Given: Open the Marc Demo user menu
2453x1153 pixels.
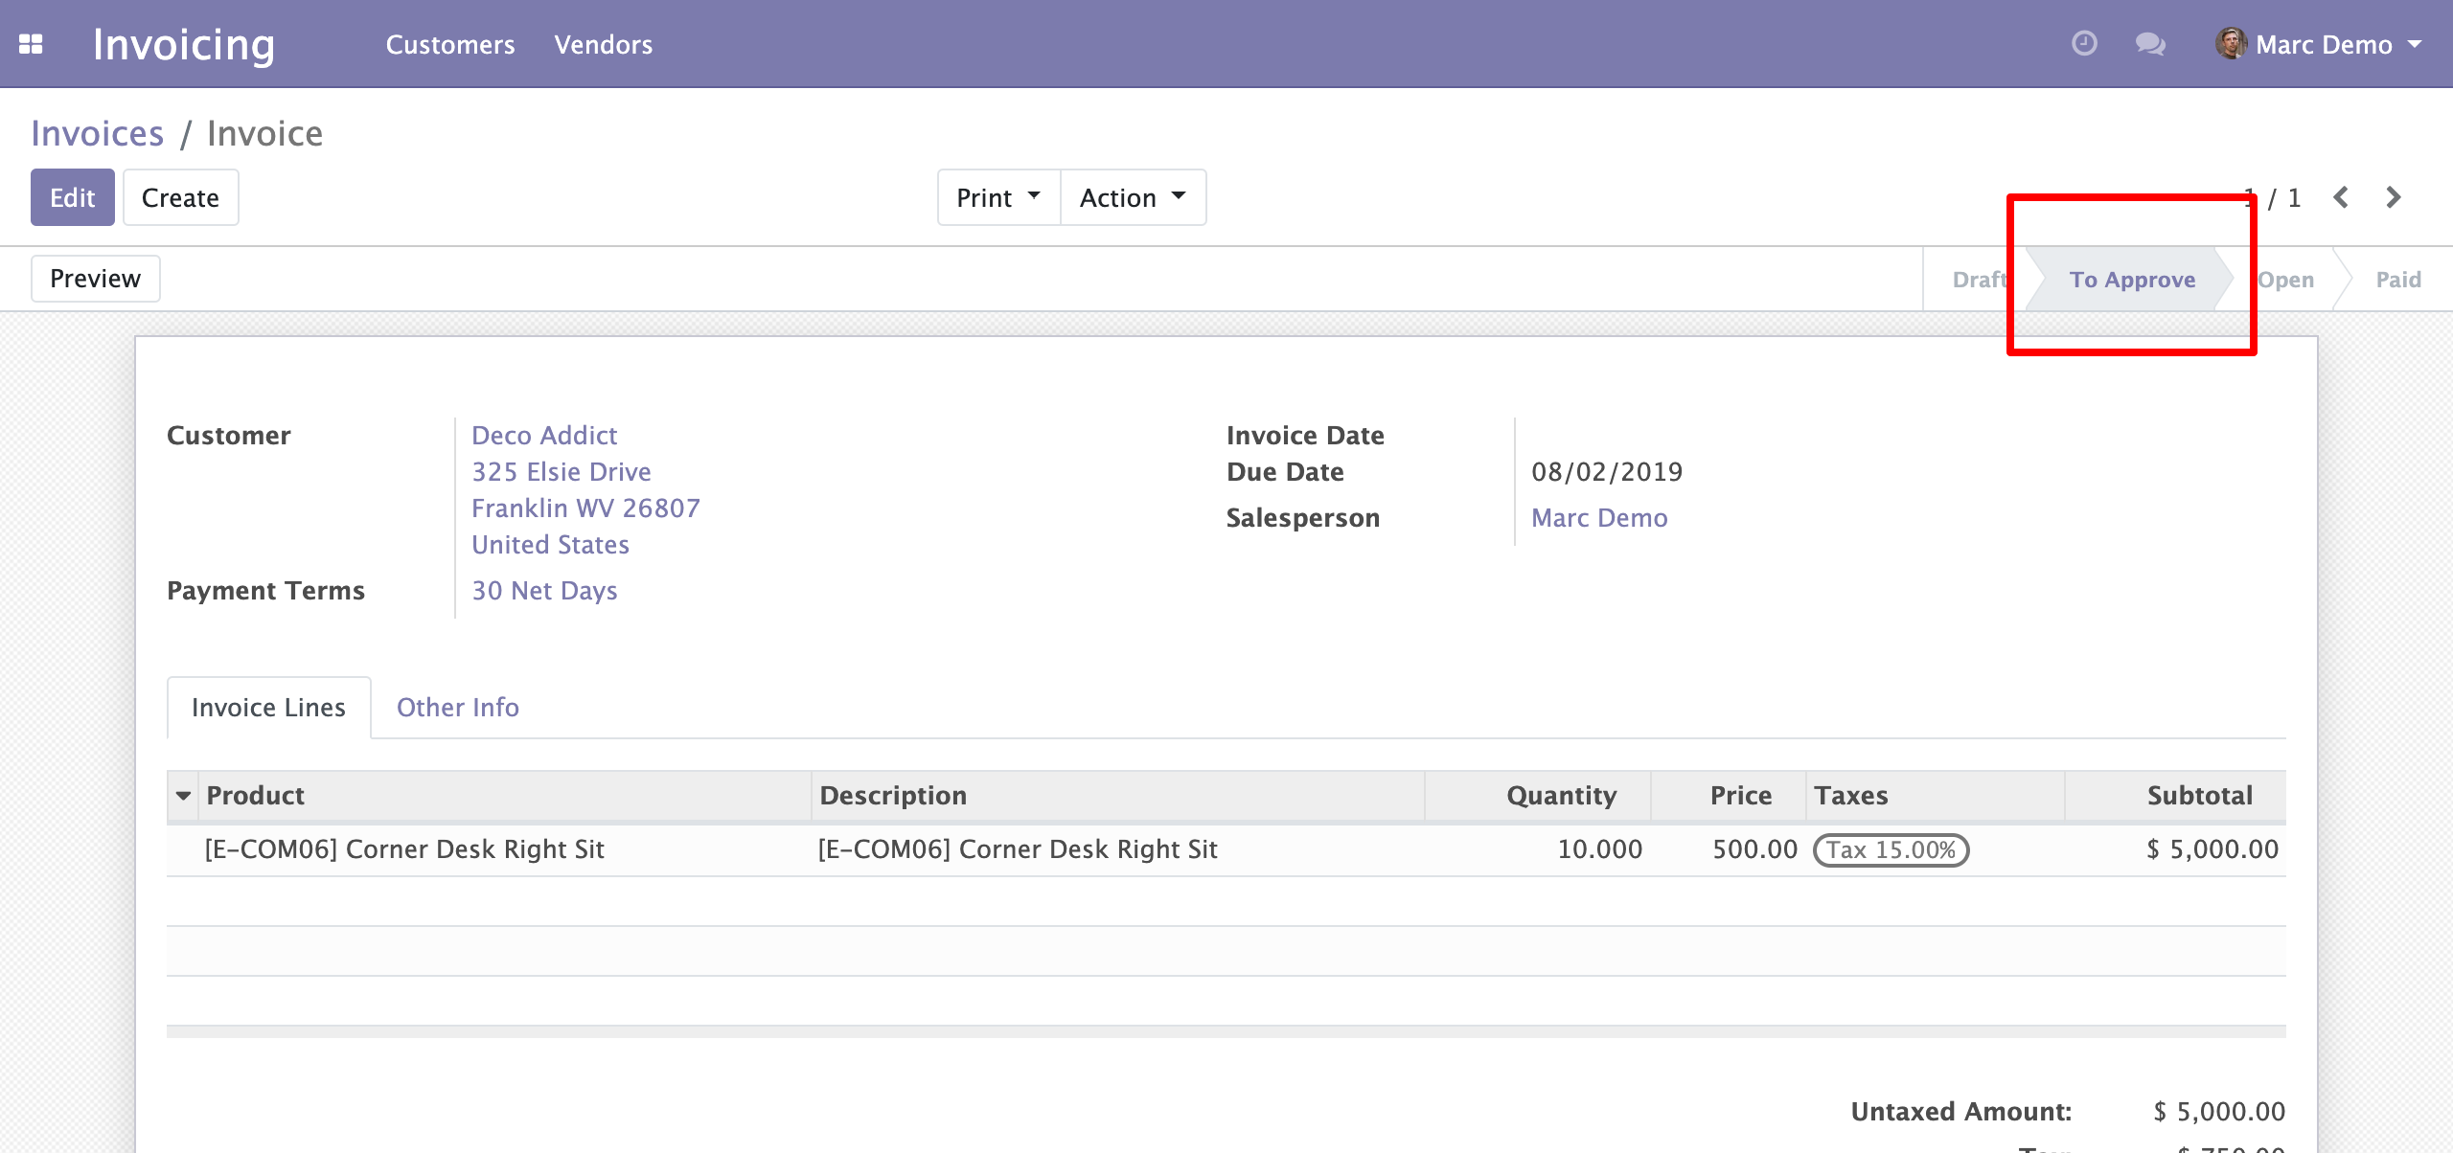Looking at the screenshot, I should pos(2319,44).
